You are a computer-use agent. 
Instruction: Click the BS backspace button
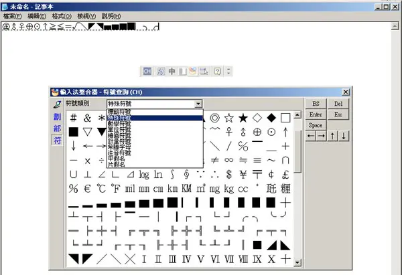pos(316,104)
